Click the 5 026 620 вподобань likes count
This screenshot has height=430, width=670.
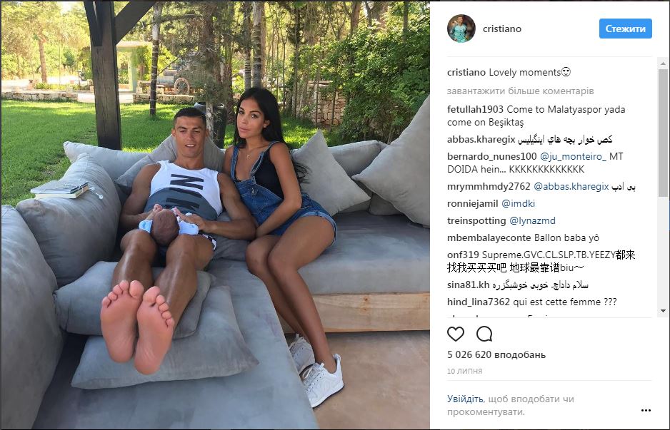point(496,354)
